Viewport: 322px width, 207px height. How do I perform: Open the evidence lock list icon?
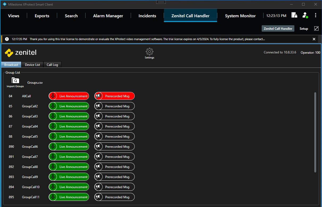pyautogui.click(x=294, y=15)
